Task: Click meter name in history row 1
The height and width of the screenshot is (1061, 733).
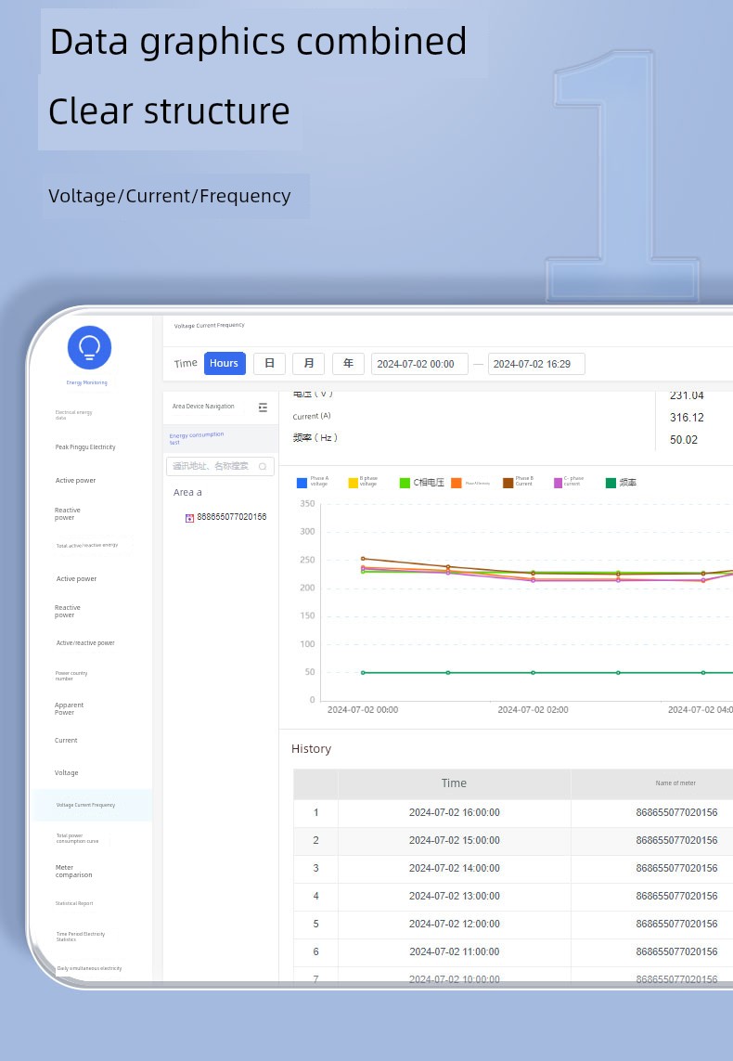Action: point(676,812)
